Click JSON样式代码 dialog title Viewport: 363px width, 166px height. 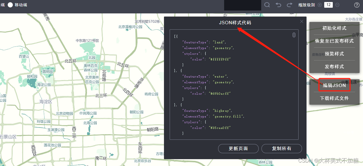pyautogui.click(x=235, y=23)
